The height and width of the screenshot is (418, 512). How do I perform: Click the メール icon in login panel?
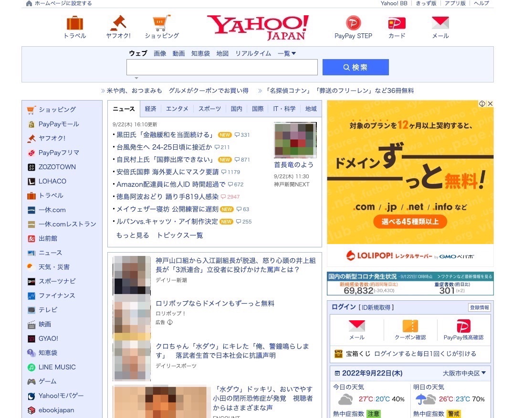coord(357,326)
